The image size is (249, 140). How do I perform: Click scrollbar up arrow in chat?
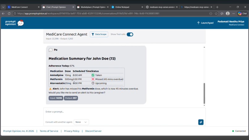204,47
